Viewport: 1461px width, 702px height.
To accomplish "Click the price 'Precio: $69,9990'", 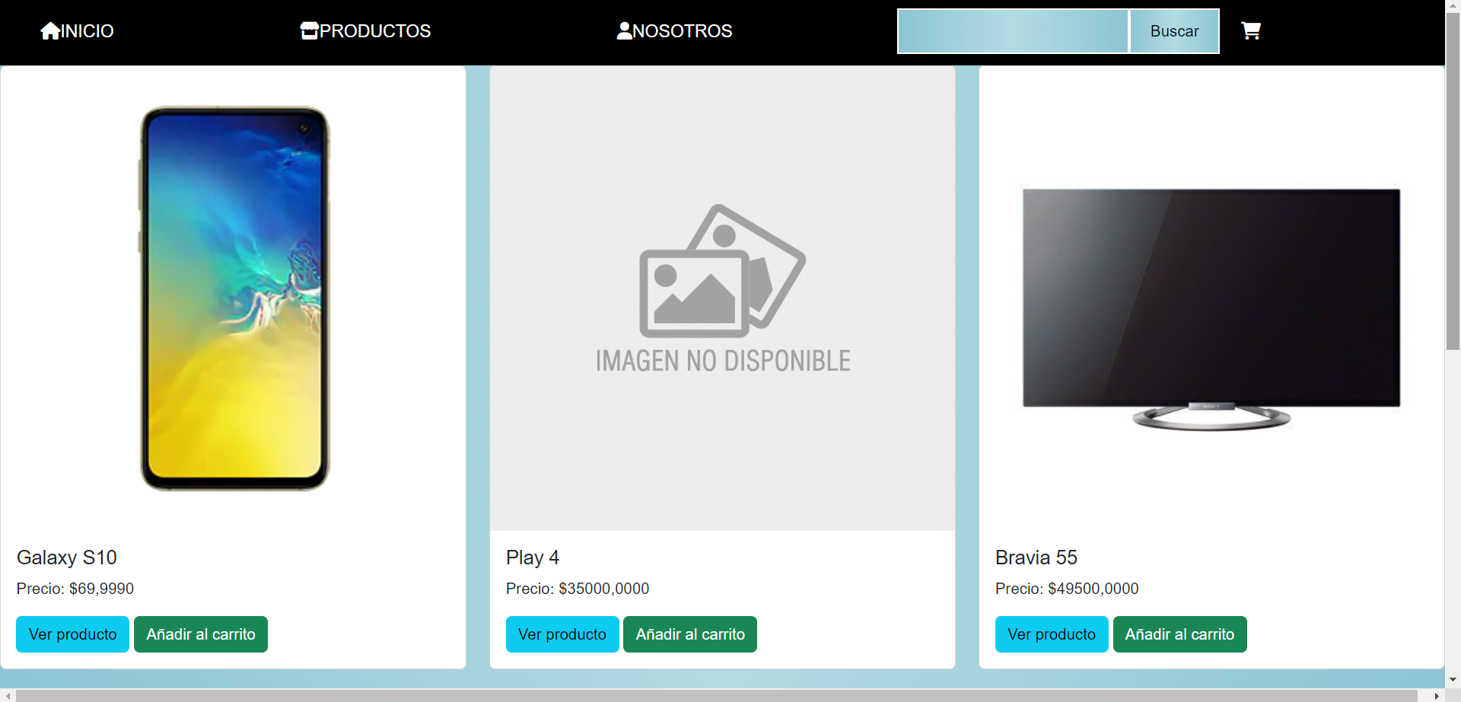I will coord(75,589).
